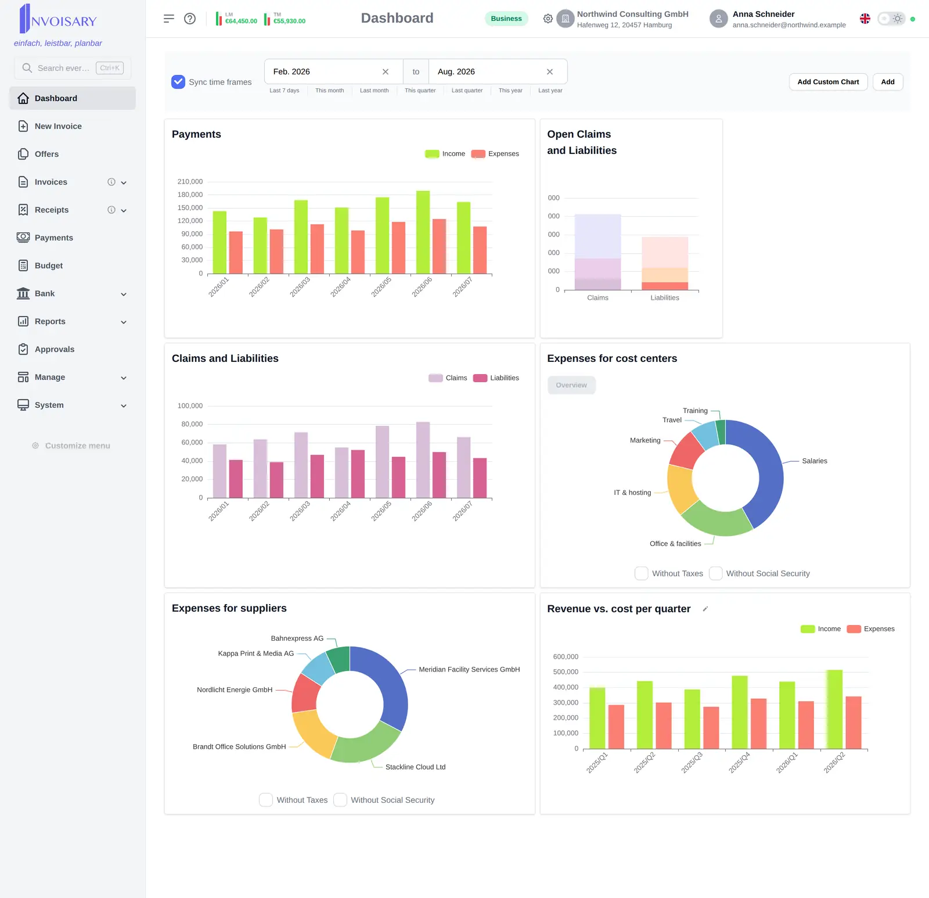Toggle Income legend in Payments chart
Screen dimensions: 929x898
coord(445,154)
